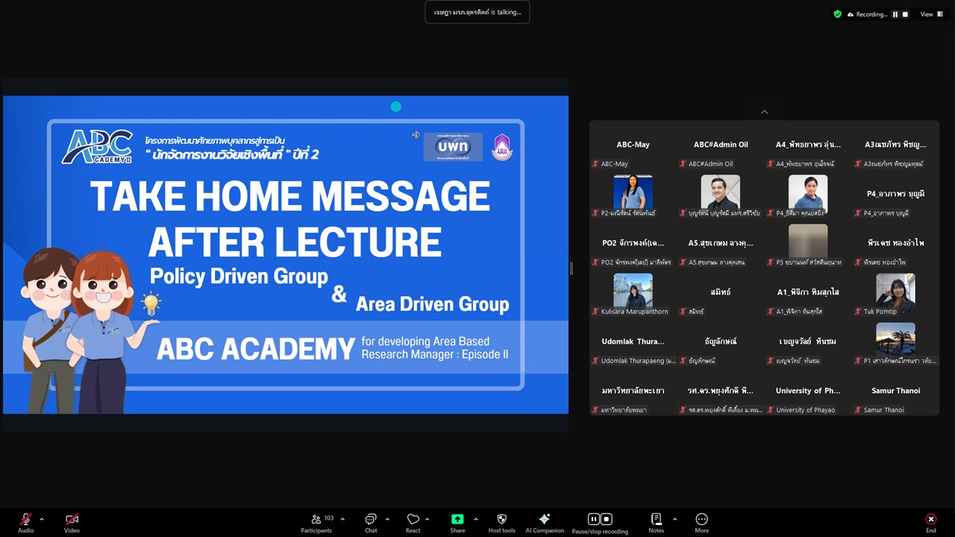
Task: Click the ABC Academy II logo on slide
Action: tap(98, 146)
